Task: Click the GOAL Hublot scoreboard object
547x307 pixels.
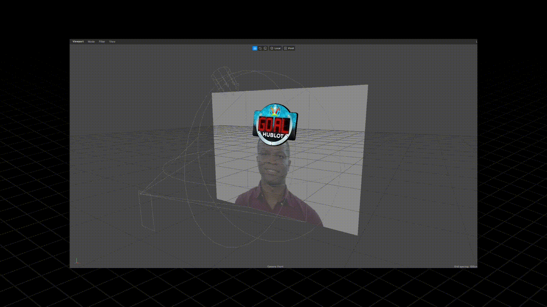Action: point(275,125)
